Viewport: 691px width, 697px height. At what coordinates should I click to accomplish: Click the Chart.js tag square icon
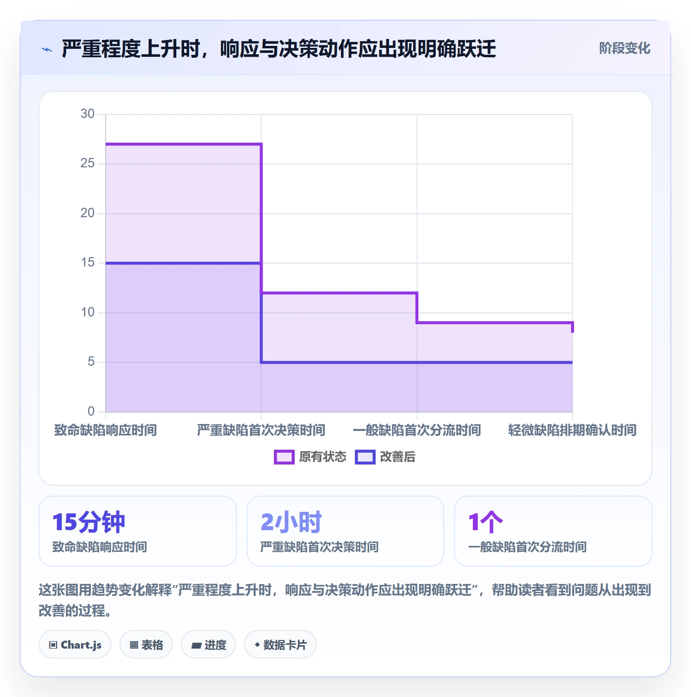[x=53, y=645]
